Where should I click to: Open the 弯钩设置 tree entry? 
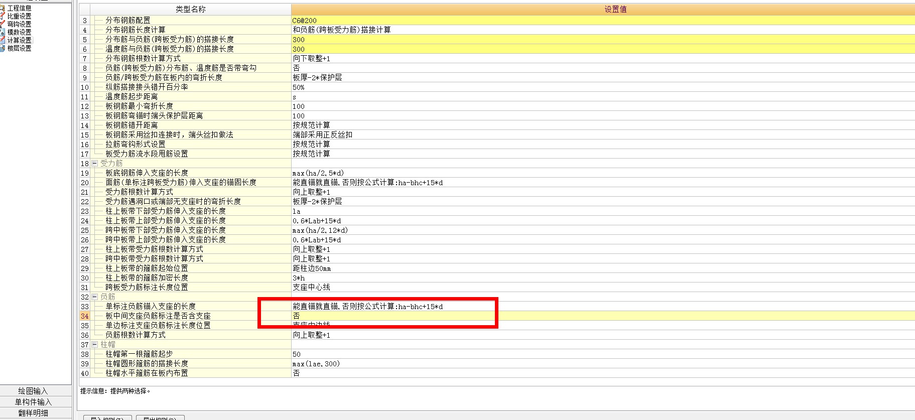point(19,24)
